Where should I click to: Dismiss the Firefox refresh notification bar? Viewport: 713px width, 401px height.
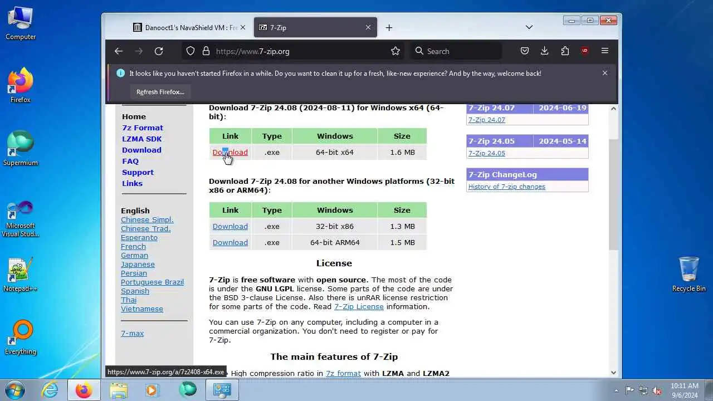(605, 73)
